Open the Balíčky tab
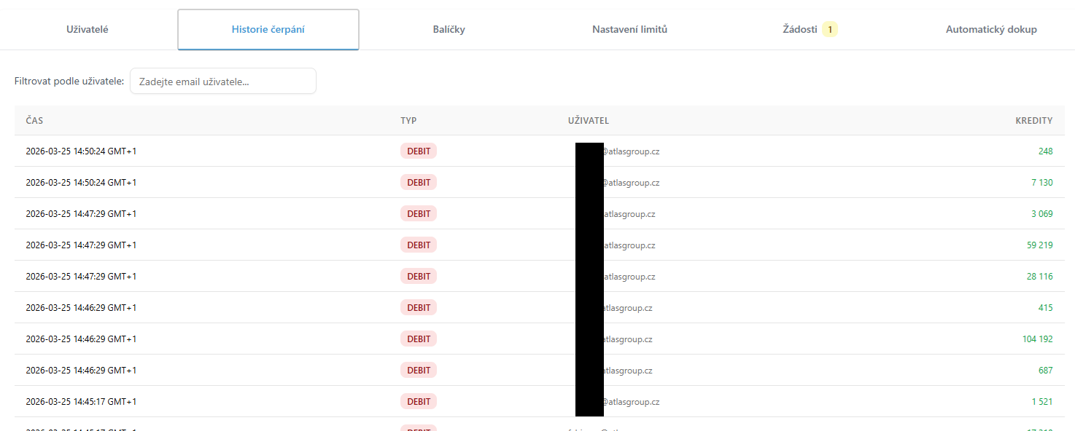 coord(448,30)
